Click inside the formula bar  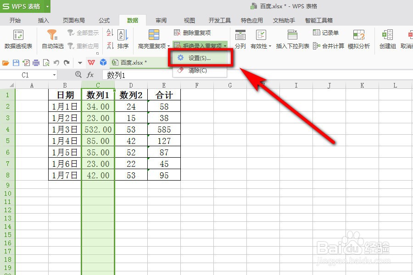tap(138, 74)
